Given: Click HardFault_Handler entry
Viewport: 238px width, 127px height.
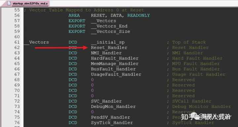Looking at the screenshot, I should (115, 58).
